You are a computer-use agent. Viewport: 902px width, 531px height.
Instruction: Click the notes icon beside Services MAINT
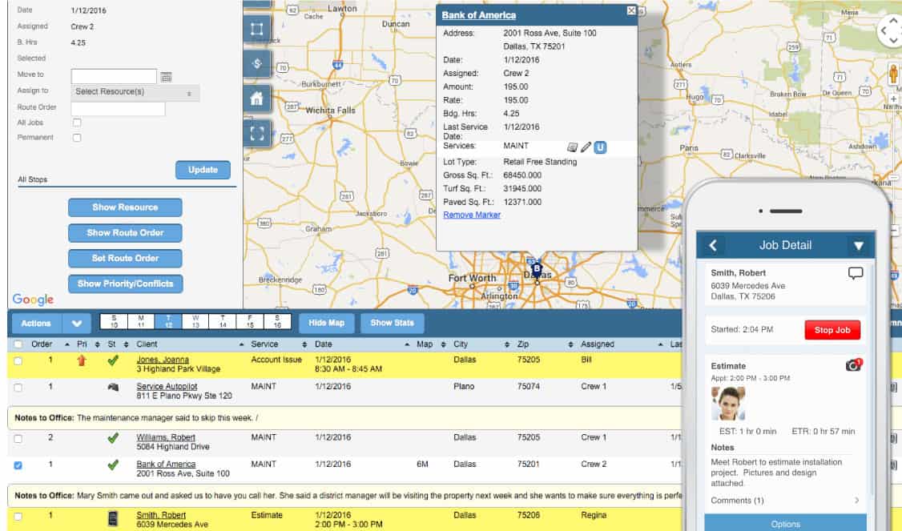point(572,147)
